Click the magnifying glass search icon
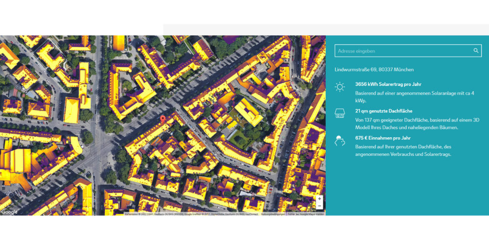Viewport: 489px width, 244px height. pos(476,51)
